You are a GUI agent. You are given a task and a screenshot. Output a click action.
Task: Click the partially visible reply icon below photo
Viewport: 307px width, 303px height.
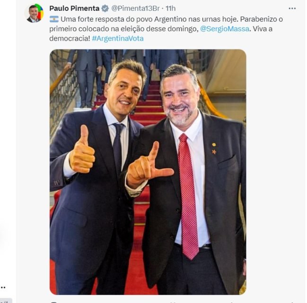click(x=53, y=302)
